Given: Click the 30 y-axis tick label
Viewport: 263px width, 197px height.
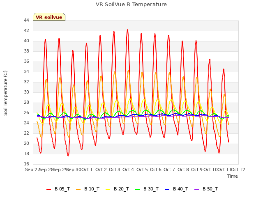Looking at the screenshot, I should 26,92.
